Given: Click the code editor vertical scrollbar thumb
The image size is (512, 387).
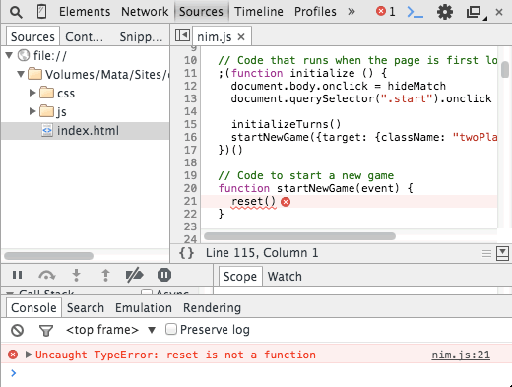Looking at the screenshot, I should 505,70.
